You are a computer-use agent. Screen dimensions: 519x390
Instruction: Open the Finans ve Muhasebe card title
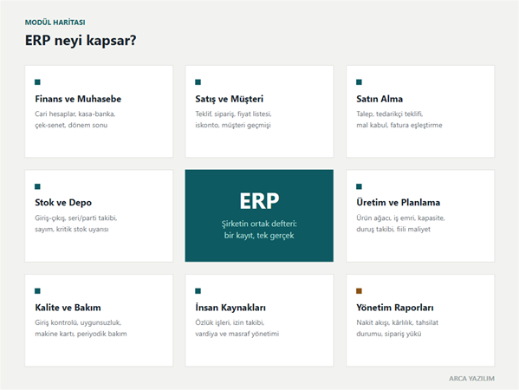(78, 99)
